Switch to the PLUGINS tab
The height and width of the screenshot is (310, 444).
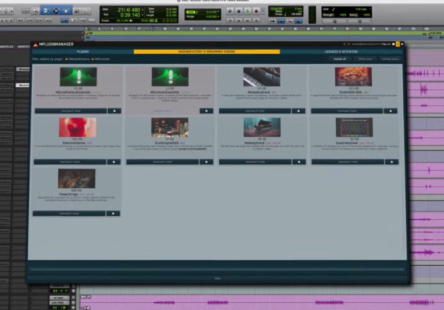point(83,51)
